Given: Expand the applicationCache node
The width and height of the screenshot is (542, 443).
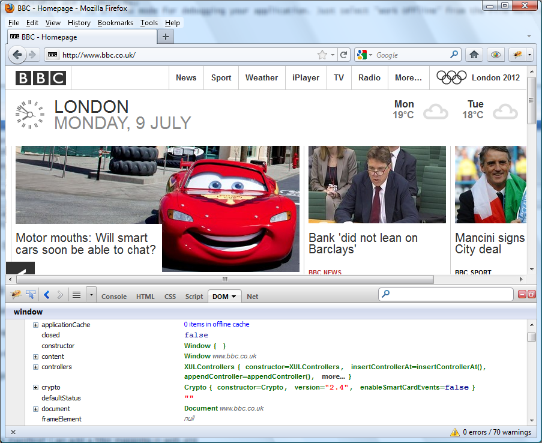Looking at the screenshot, I should [x=35, y=325].
